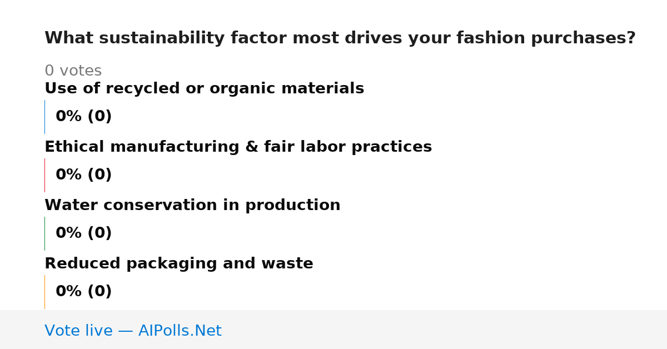The width and height of the screenshot is (667, 349).
Task: Click the blue bar for recycled materials
Action: coord(44,117)
